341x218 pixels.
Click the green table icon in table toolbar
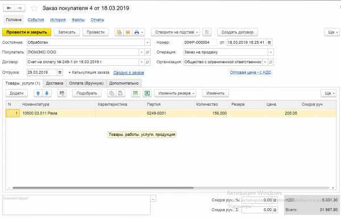tap(135, 93)
